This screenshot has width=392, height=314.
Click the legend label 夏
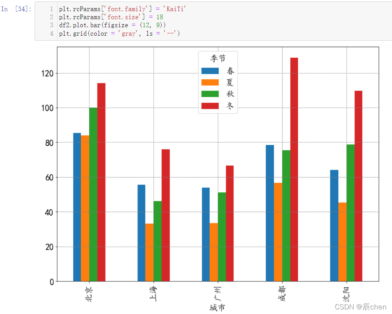pos(230,82)
